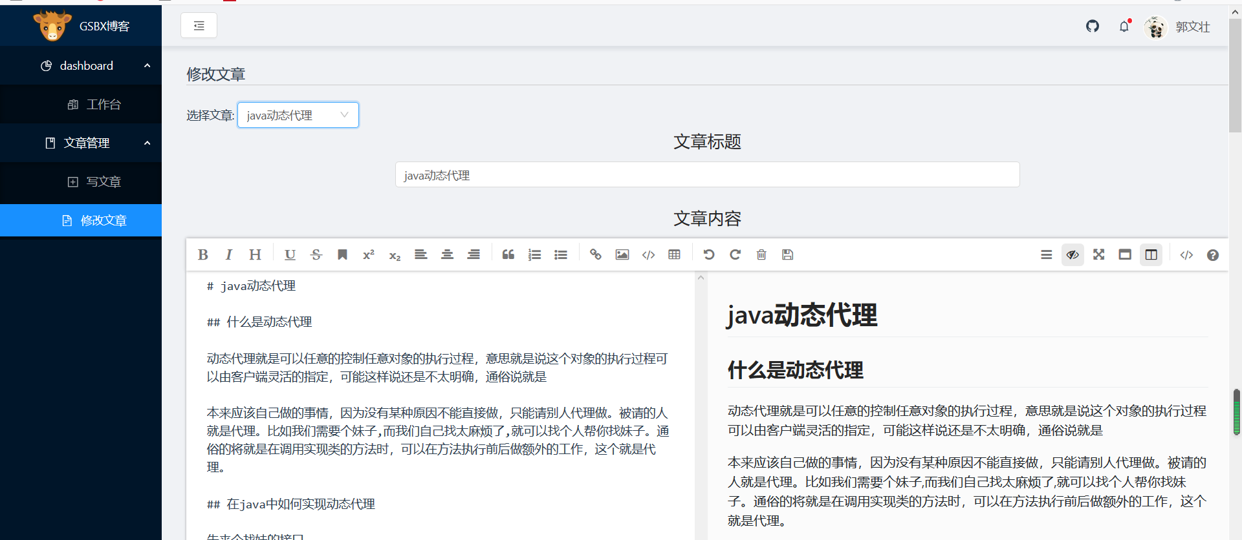Image resolution: width=1242 pixels, height=540 pixels.
Task: Toggle fullscreen editing mode
Action: tap(1099, 255)
